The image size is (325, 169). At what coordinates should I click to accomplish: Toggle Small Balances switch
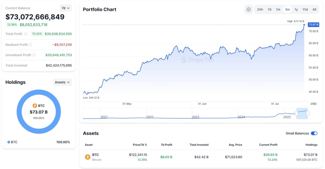(x=314, y=133)
